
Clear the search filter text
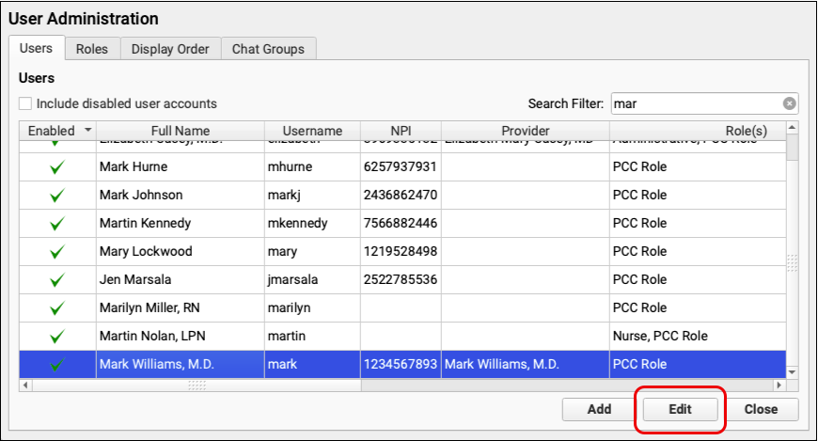tap(790, 104)
